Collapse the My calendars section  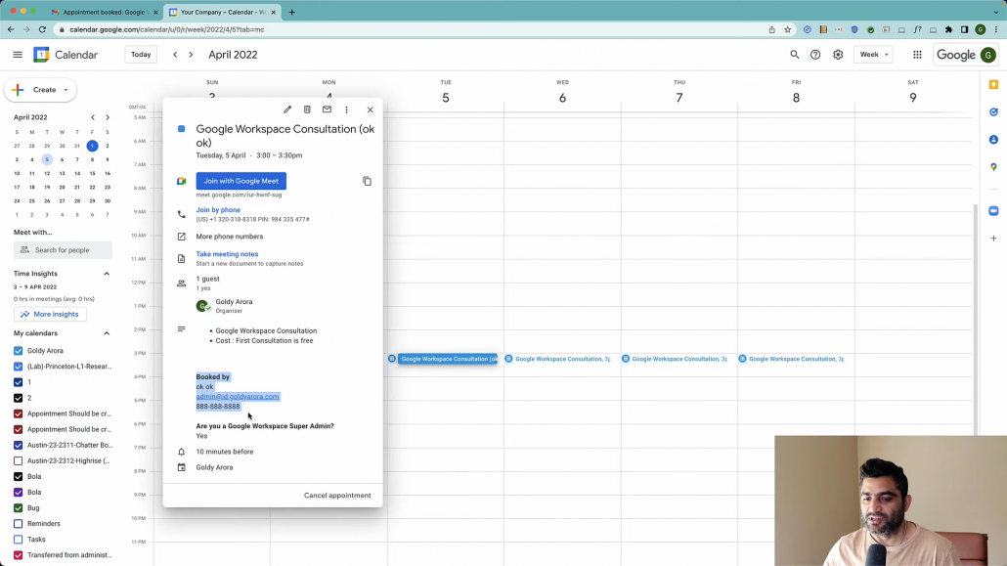click(107, 333)
